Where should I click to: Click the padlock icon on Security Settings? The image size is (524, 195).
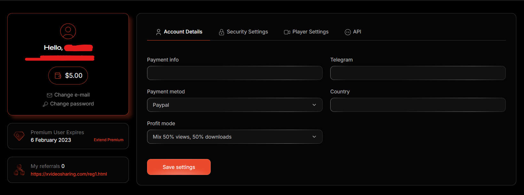pyautogui.click(x=221, y=32)
